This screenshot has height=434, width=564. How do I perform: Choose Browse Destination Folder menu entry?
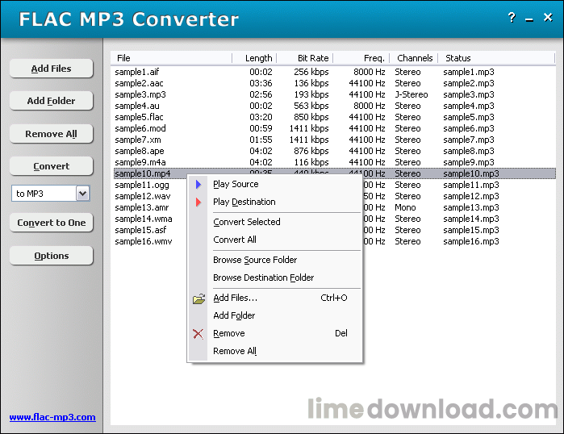coord(263,278)
